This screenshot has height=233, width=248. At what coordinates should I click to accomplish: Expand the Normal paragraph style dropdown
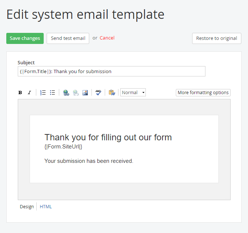click(x=133, y=93)
